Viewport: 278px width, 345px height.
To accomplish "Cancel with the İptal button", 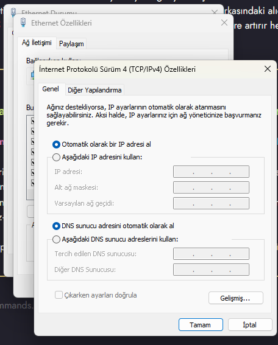I will click(x=250, y=325).
